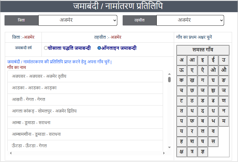This screenshot has height=162, width=238.
Task: Choose village letter ध
Action: tap(213, 111)
